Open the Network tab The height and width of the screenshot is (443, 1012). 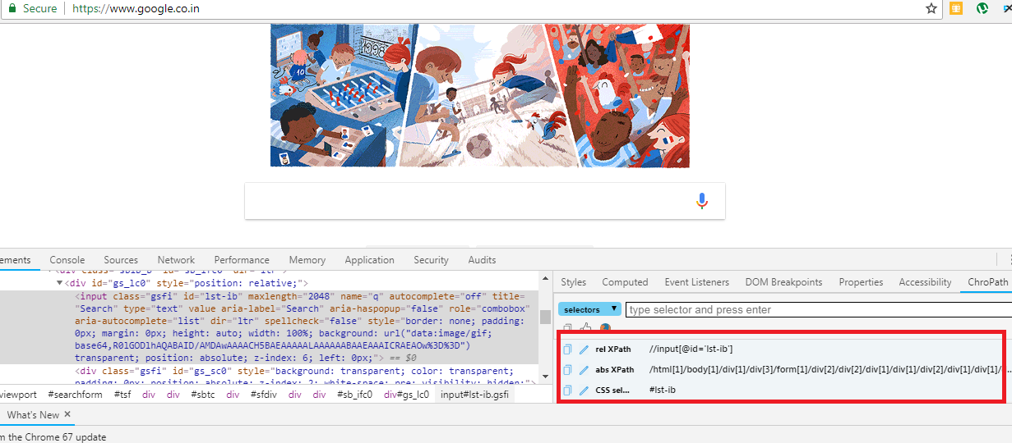click(176, 260)
